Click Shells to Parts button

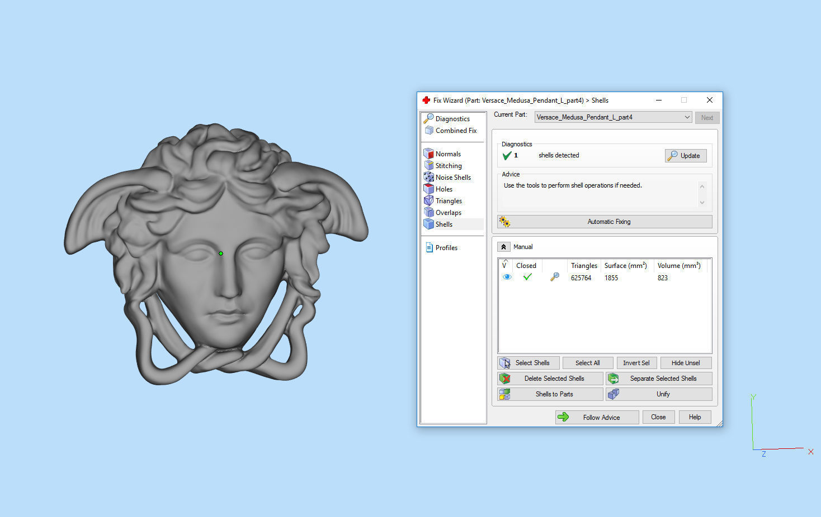click(550, 394)
